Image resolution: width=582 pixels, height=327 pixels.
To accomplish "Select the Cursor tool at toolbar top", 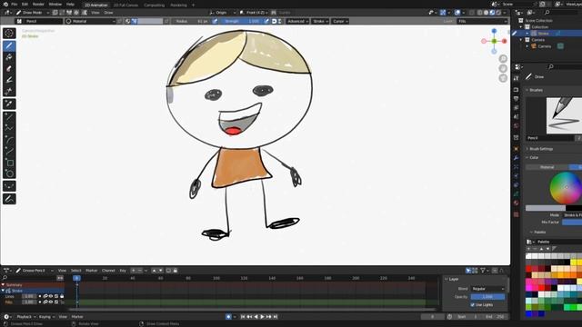I will pos(9,33).
